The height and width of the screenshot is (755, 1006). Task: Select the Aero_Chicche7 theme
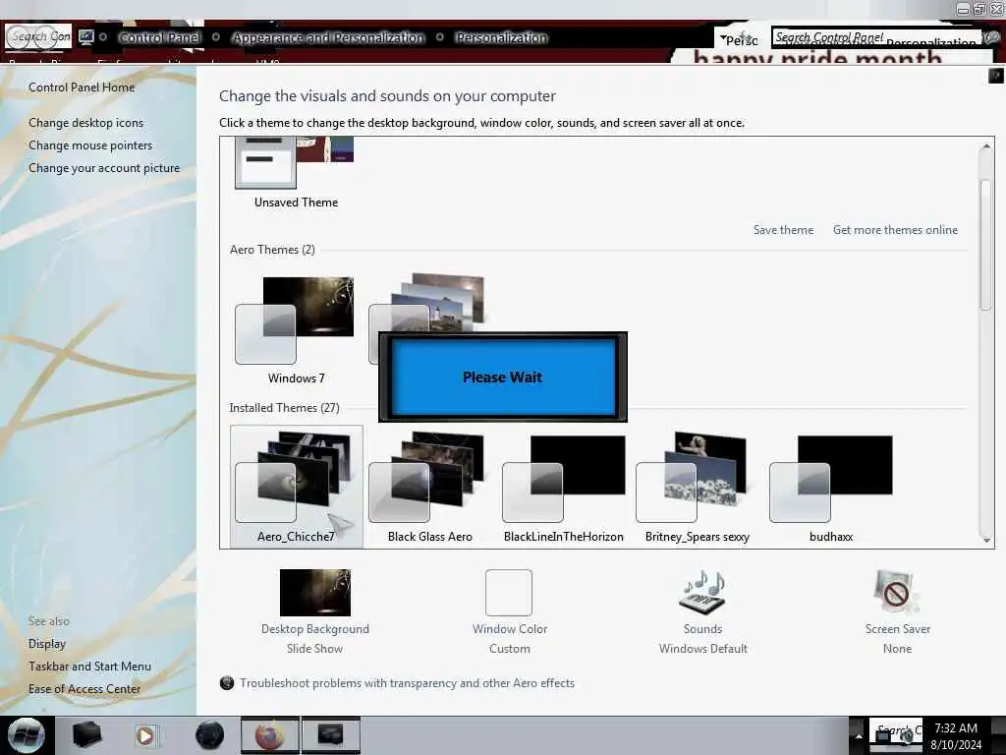pos(296,487)
